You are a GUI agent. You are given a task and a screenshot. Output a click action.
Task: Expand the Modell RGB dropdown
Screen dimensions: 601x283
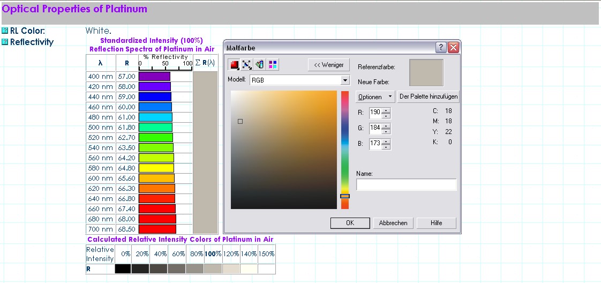345,80
